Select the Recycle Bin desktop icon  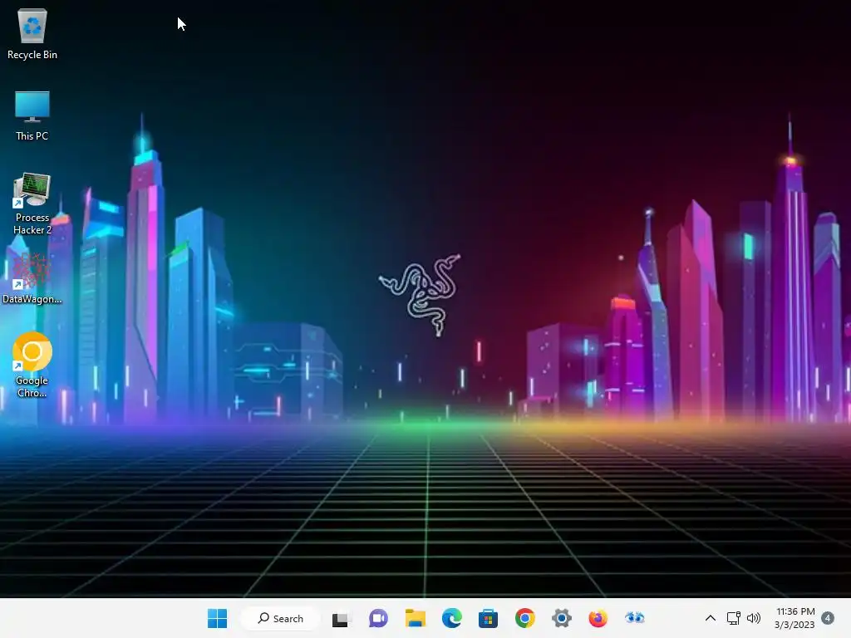(32, 33)
